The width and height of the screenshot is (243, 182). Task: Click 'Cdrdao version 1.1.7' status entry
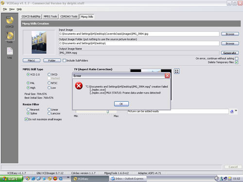tap(83, 173)
